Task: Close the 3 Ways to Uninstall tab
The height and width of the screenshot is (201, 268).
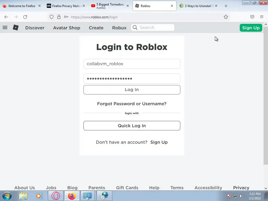Action: (216, 6)
